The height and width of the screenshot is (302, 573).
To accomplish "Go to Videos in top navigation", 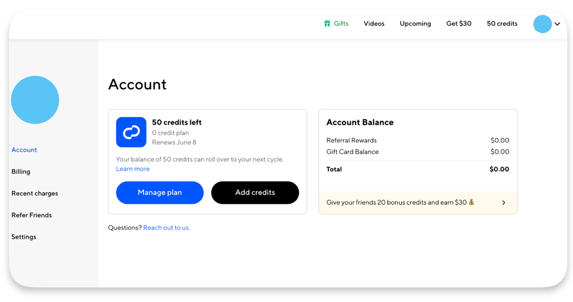I will click(x=374, y=23).
